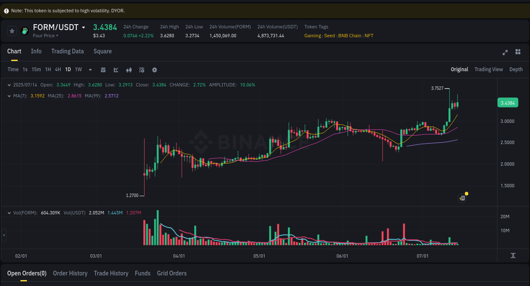Expand chart to fullscreen with arrows icon
The width and height of the screenshot is (530, 286).
(505, 52)
